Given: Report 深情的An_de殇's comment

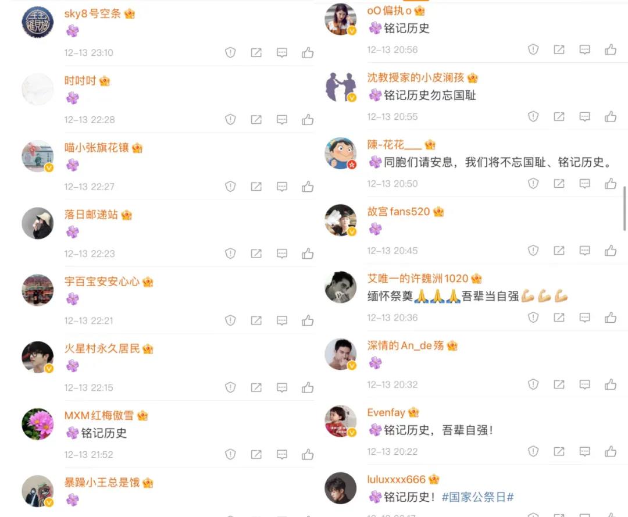Looking at the screenshot, I should click(533, 384).
